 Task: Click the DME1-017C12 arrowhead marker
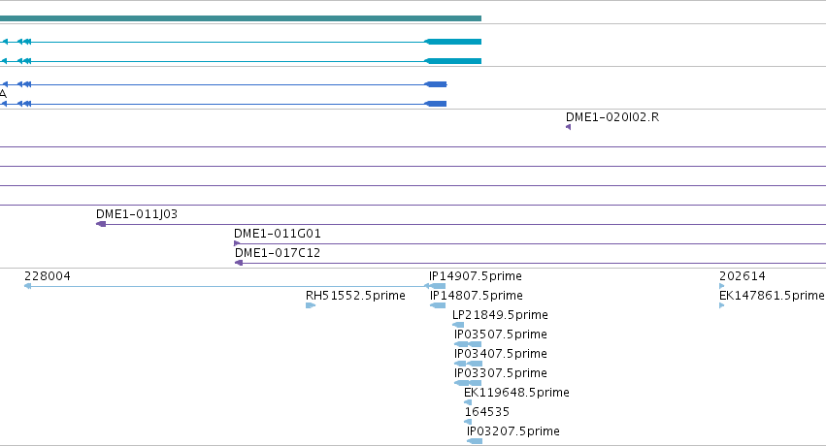pyautogui.click(x=239, y=263)
